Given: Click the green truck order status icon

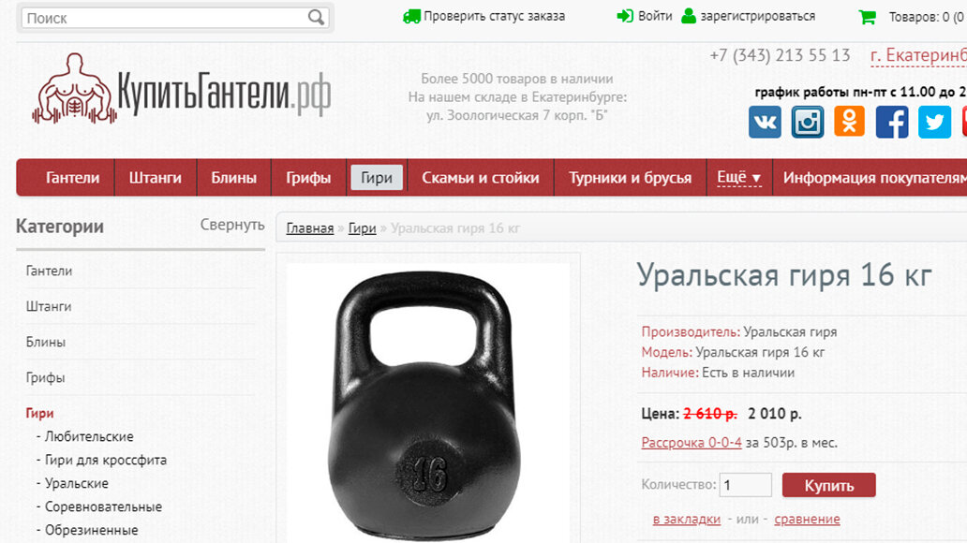Looking at the screenshot, I should pyautogui.click(x=411, y=16).
